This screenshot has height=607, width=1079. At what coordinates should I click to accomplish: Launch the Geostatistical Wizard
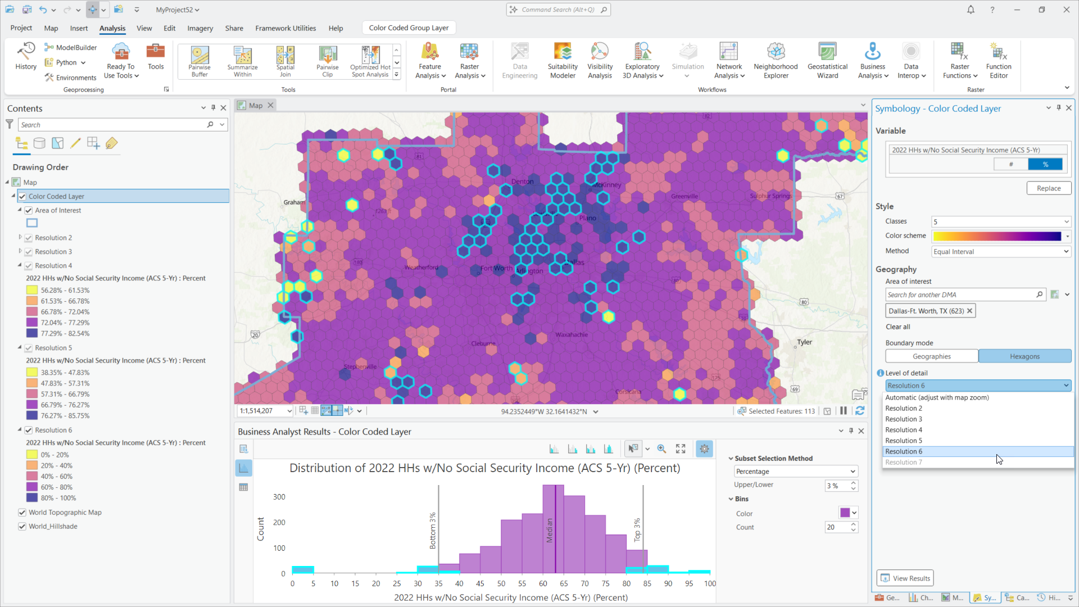point(827,61)
